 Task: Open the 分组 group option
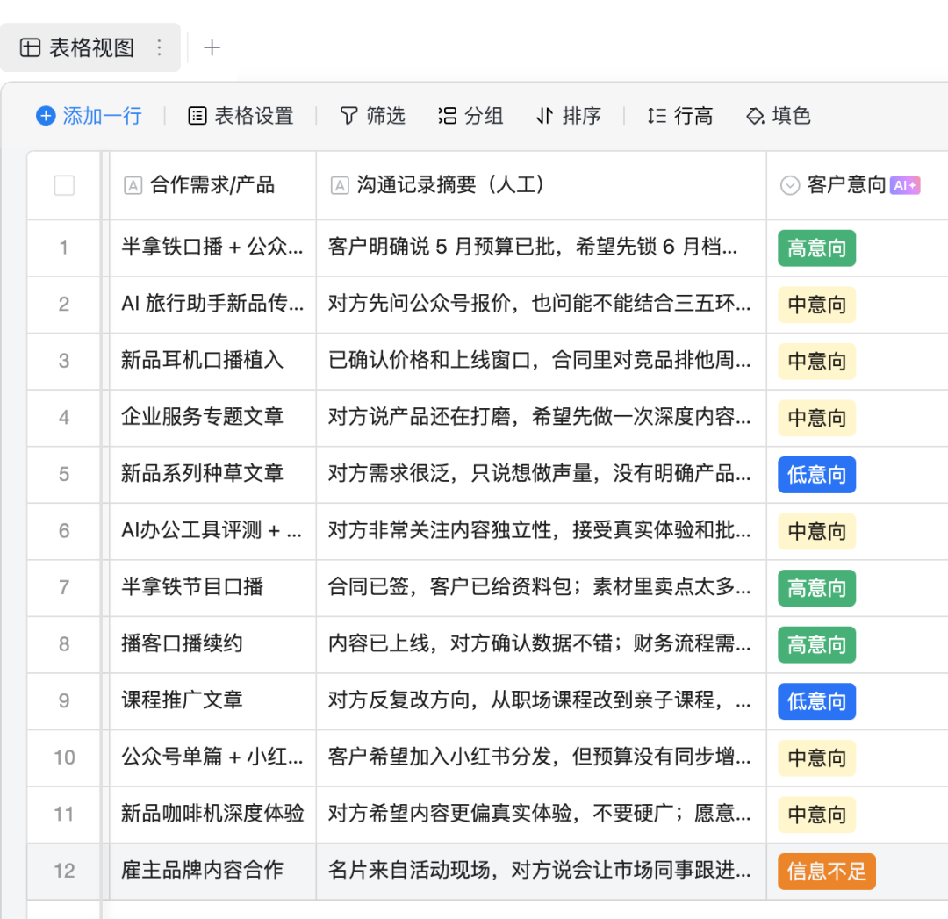click(470, 116)
